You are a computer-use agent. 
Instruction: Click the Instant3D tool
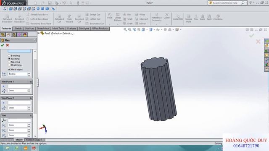tap(177, 17)
